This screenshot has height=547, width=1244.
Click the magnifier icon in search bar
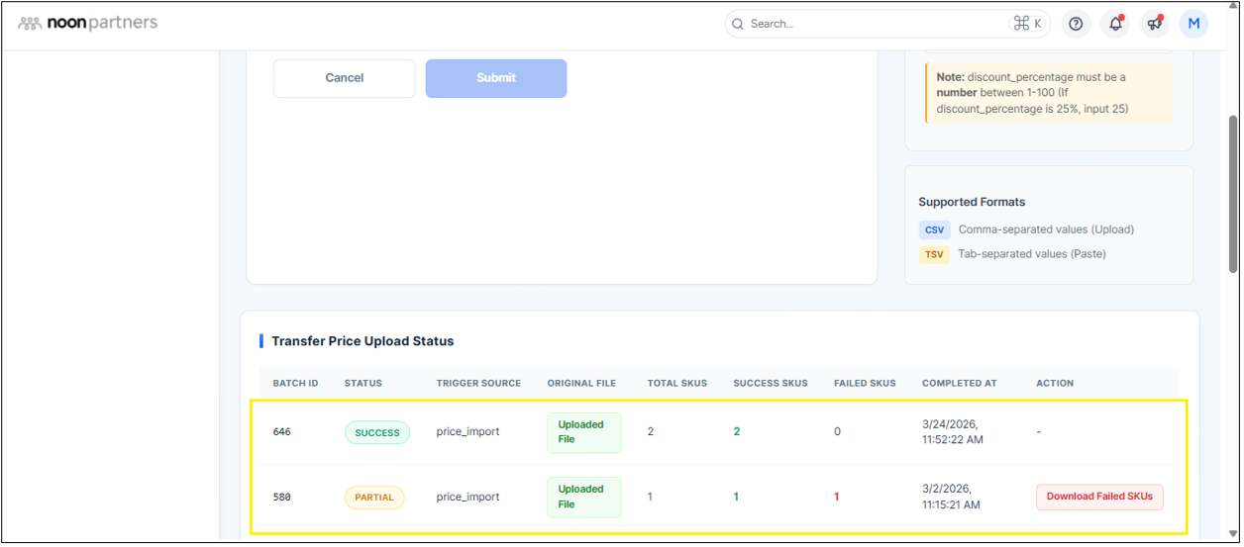737,24
